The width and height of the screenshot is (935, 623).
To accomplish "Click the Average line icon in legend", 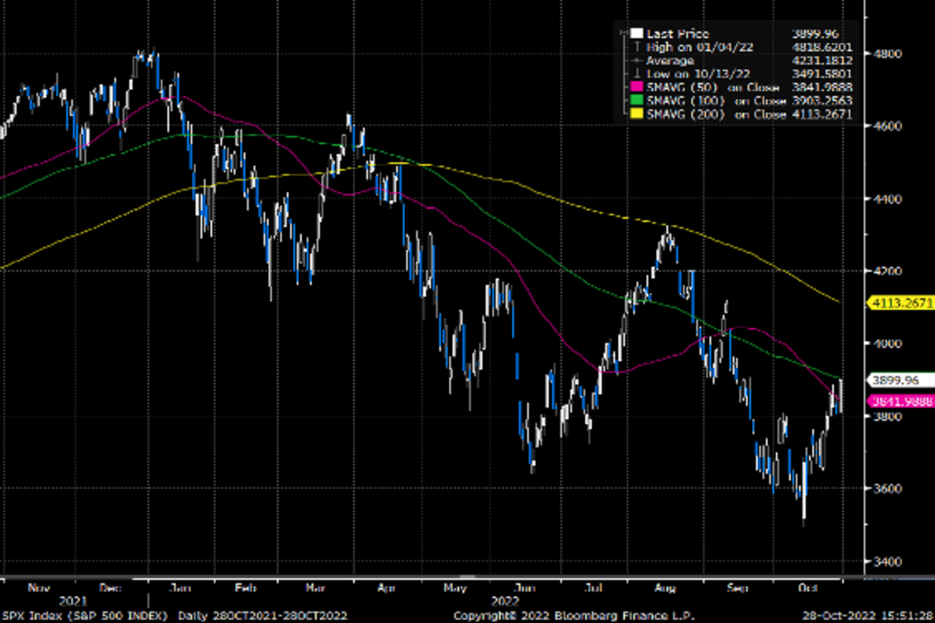I will pos(637,60).
